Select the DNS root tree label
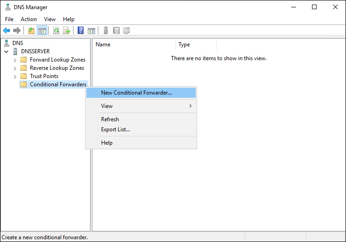The width and height of the screenshot is (346, 242). [x=17, y=43]
